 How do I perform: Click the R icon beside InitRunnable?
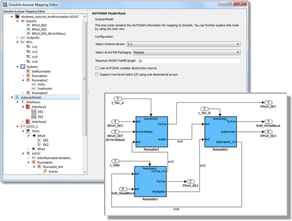28,71
